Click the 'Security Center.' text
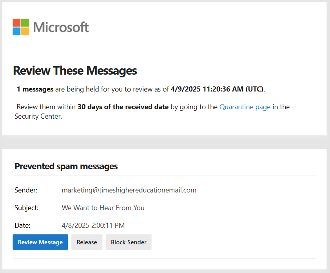 38,116
